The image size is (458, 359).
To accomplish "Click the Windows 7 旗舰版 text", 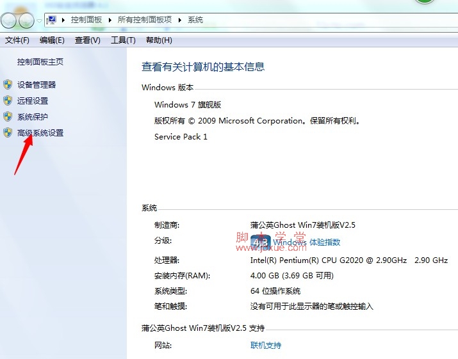I will (x=188, y=104).
